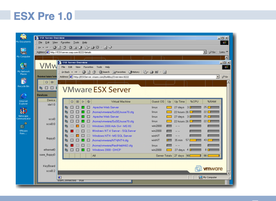The image size is (276, 201).
Task: Open the Windows NT4 - MS SQL Server link
Action: 112,136
